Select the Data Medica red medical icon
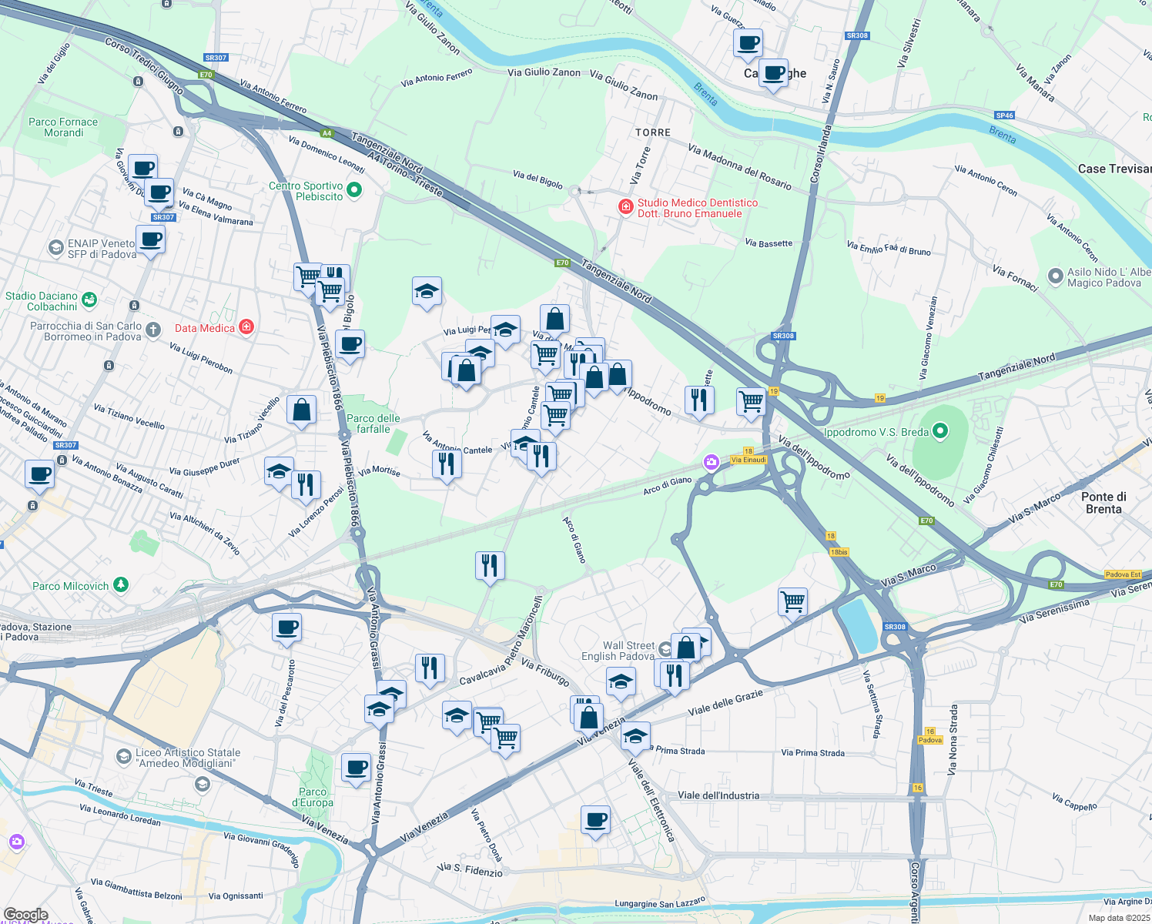 point(246,326)
